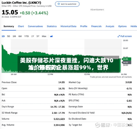The image size is (137, 129).
Task: Click the Open value 16.75
Action: tap(61, 89)
